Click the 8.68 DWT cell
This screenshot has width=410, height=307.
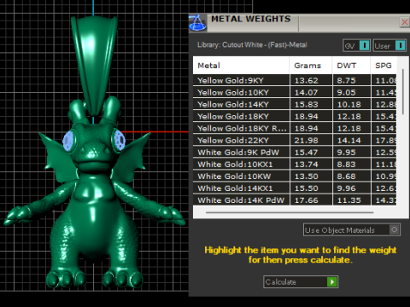point(352,177)
